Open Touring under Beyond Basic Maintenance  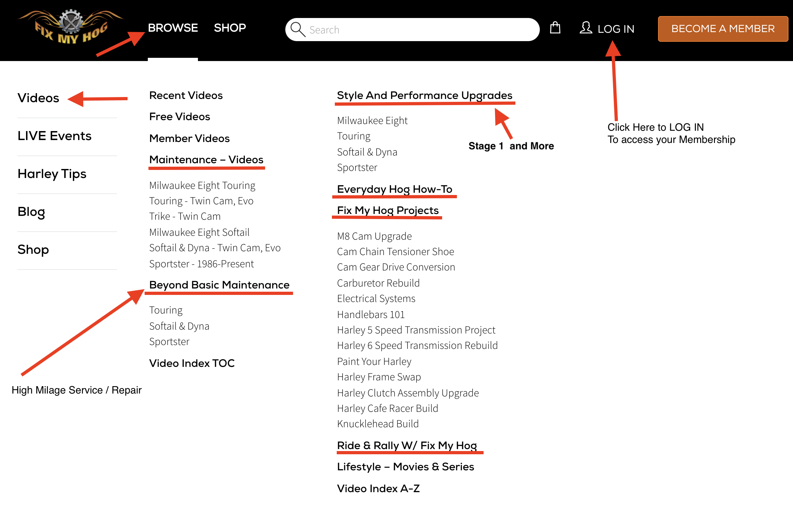(x=166, y=310)
